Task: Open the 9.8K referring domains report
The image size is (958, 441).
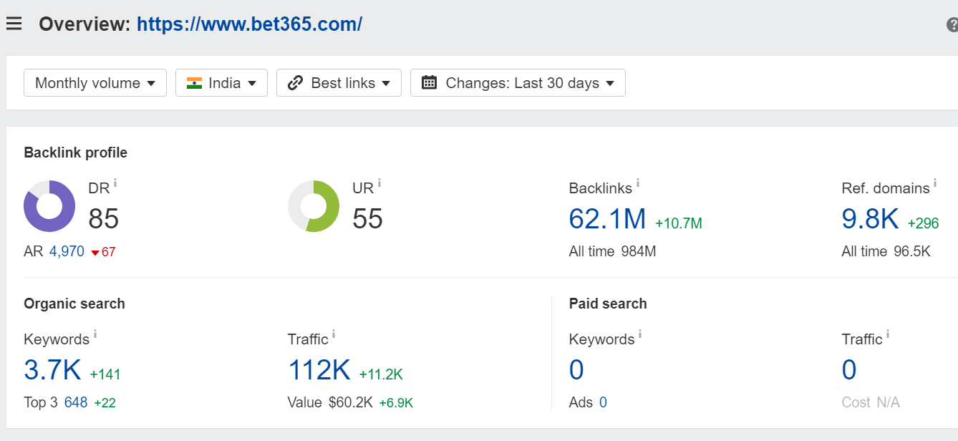Action: pyautogui.click(x=870, y=219)
